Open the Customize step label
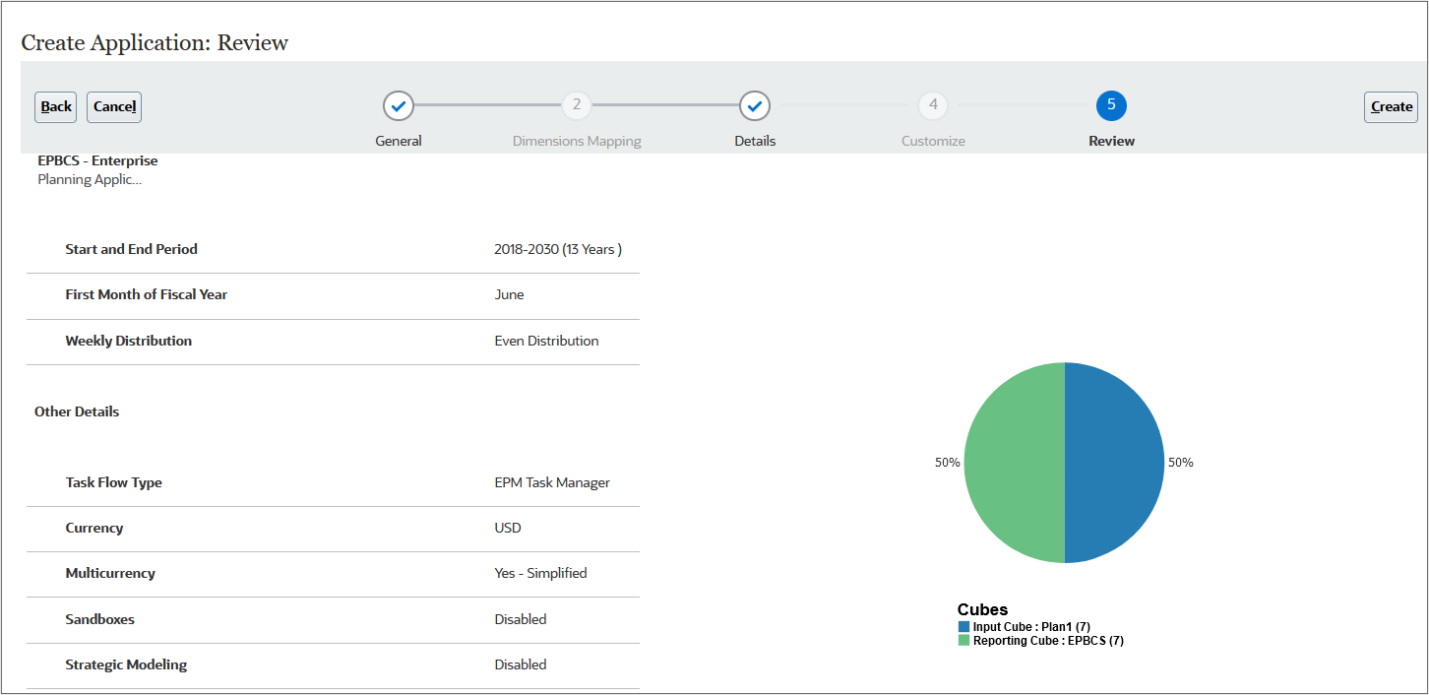 (x=933, y=141)
